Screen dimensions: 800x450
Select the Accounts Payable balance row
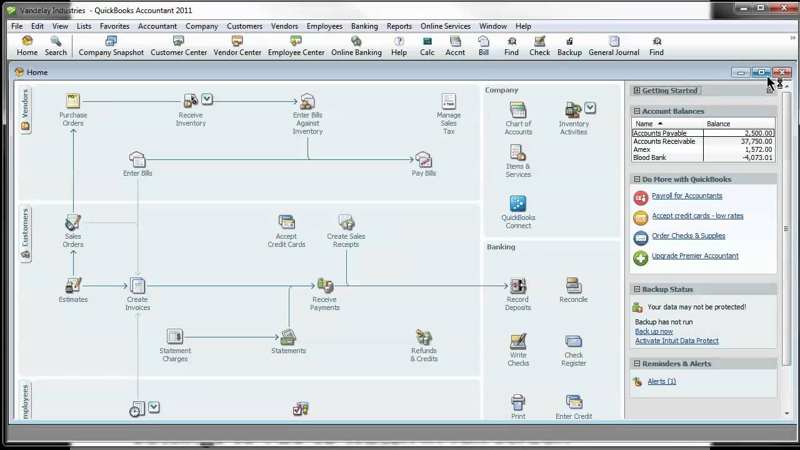point(703,133)
